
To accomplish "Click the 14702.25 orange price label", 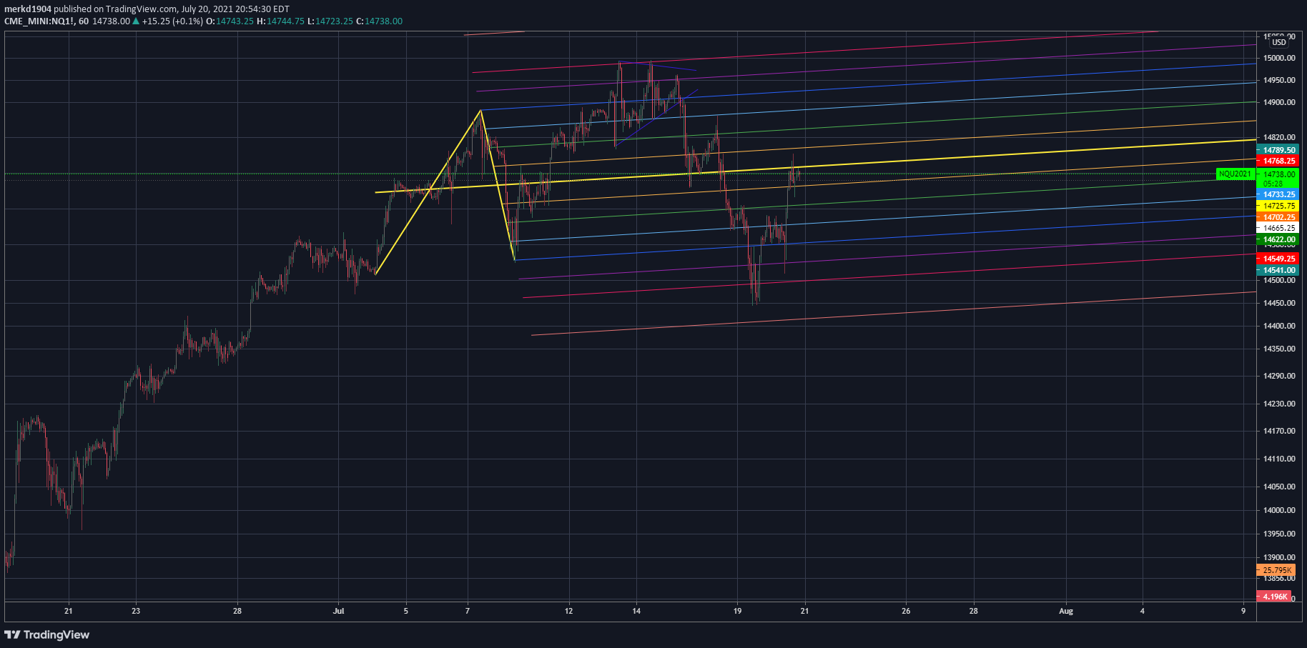I will coord(1278,217).
